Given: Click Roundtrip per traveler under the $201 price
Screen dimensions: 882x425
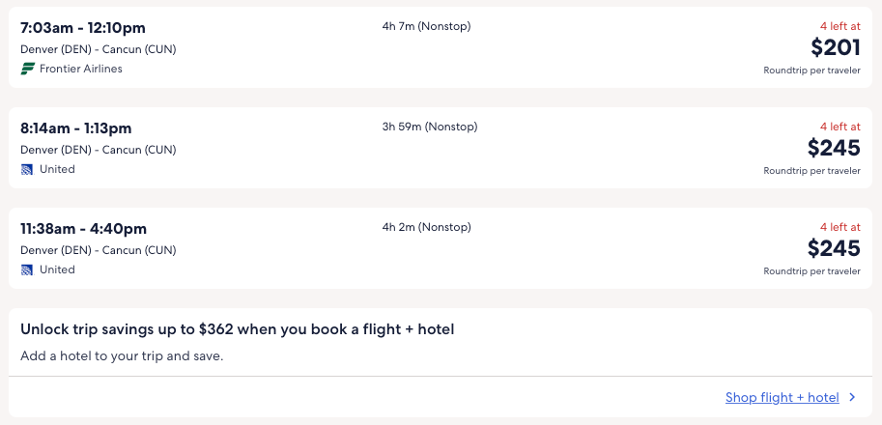Looking at the screenshot, I should (811, 71).
